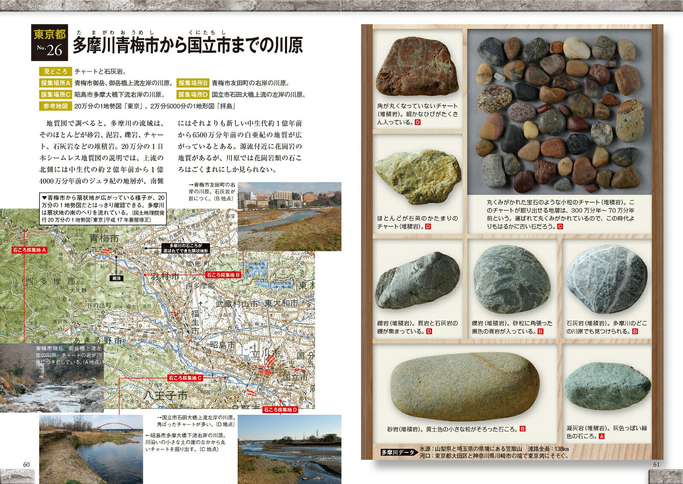
Task: Click the red 石ころ採集地B map marker
Action: pyautogui.click(x=223, y=275)
